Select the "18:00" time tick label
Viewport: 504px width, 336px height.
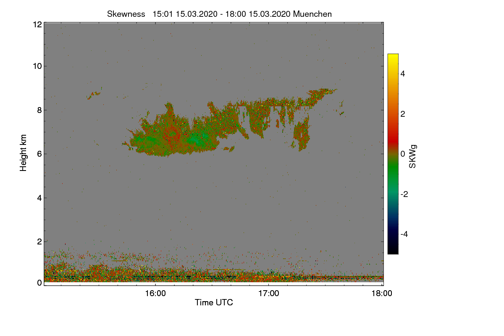point(382,294)
